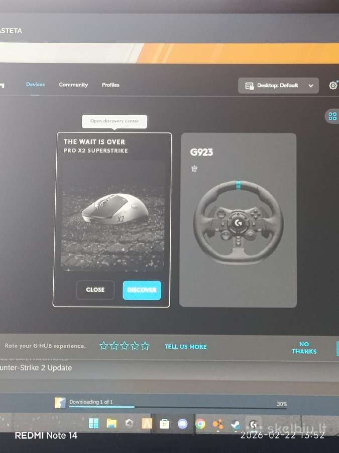This screenshot has height=453, width=339.
Task: Click the profile icon beside Desktop: Default
Action: (x=249, y=86)
